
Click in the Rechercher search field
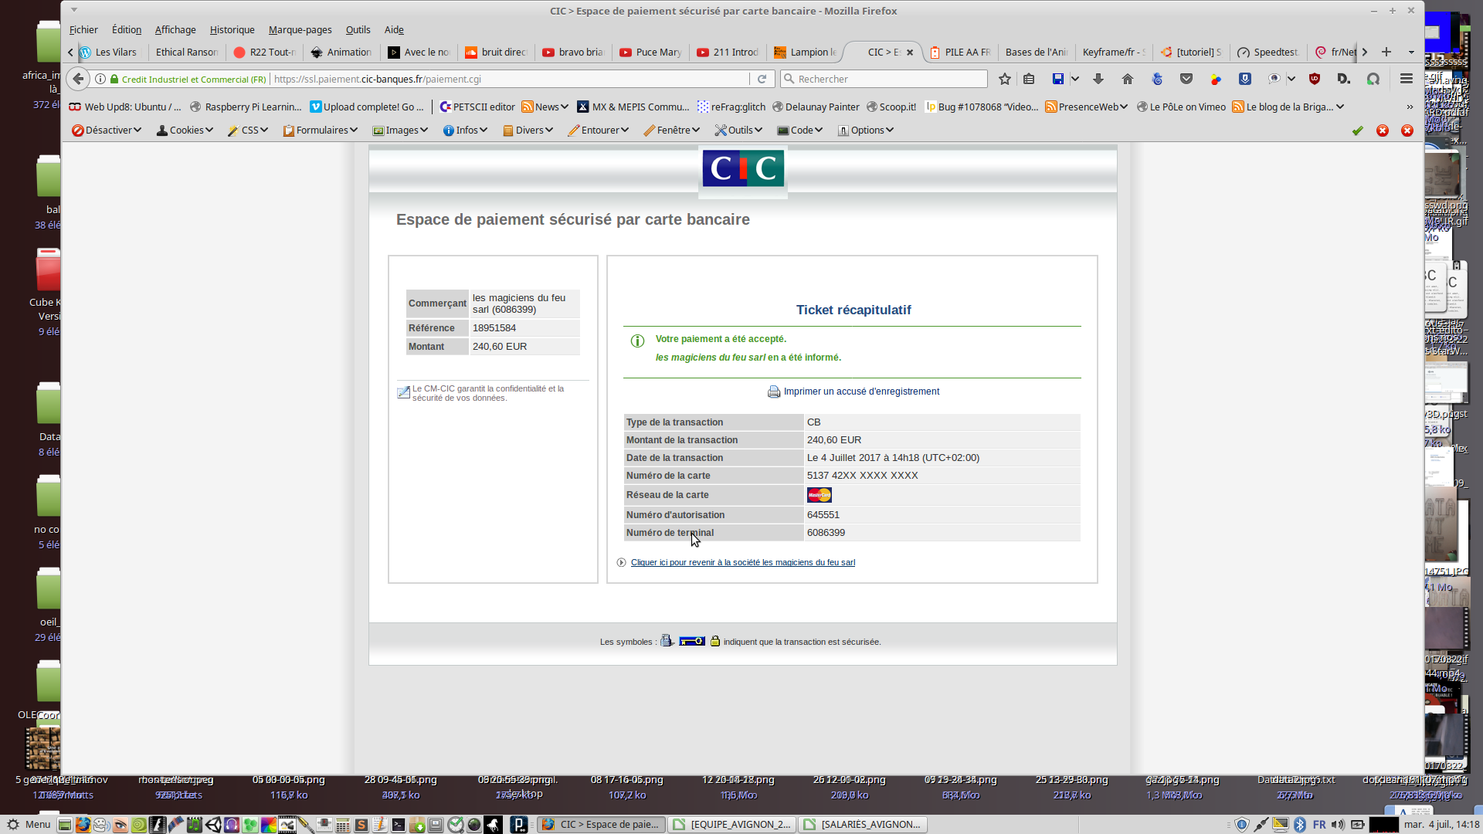point(888,79)
